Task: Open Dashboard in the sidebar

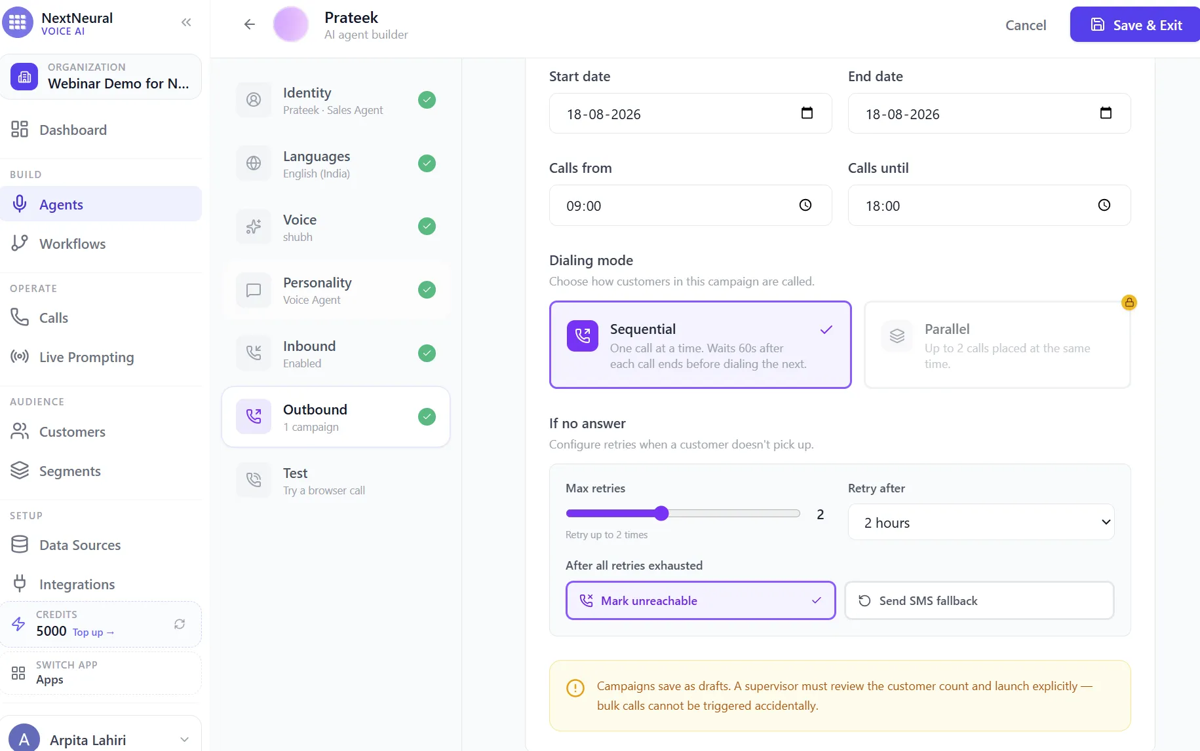Action: pyautogui.click(x=102, y=130)
